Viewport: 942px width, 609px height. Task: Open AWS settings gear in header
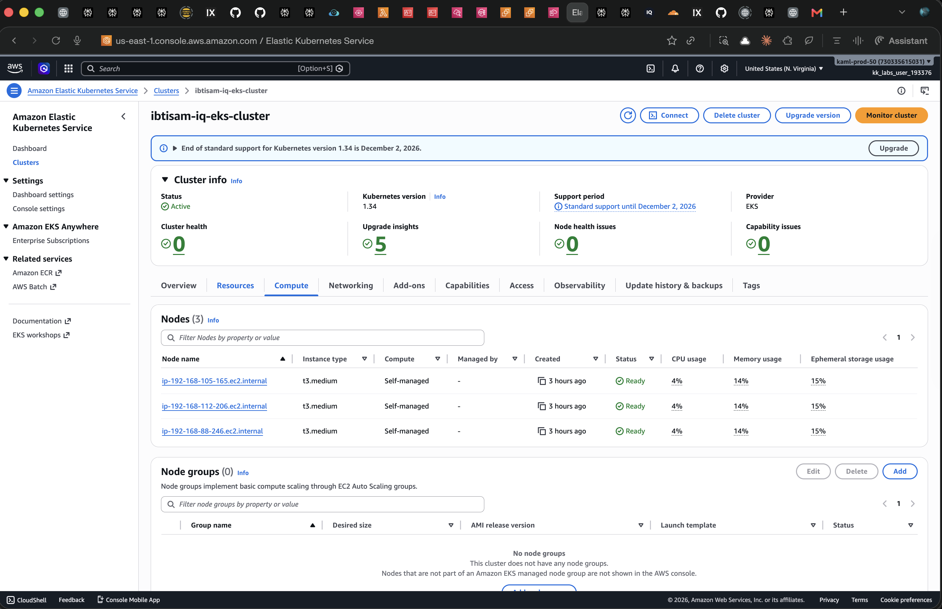point(724,68)
